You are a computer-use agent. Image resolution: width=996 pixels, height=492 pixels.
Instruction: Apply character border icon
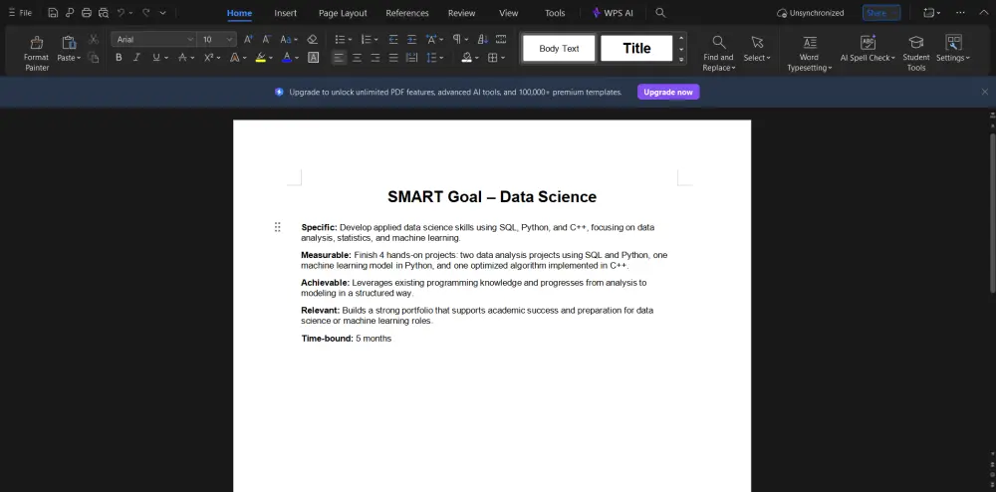pos(313,57)
